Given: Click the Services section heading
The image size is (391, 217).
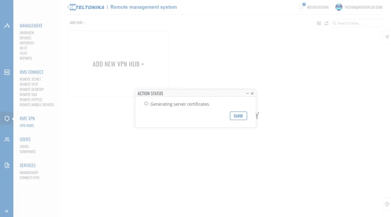Looking at the screenshot, I should pos(27,165).
